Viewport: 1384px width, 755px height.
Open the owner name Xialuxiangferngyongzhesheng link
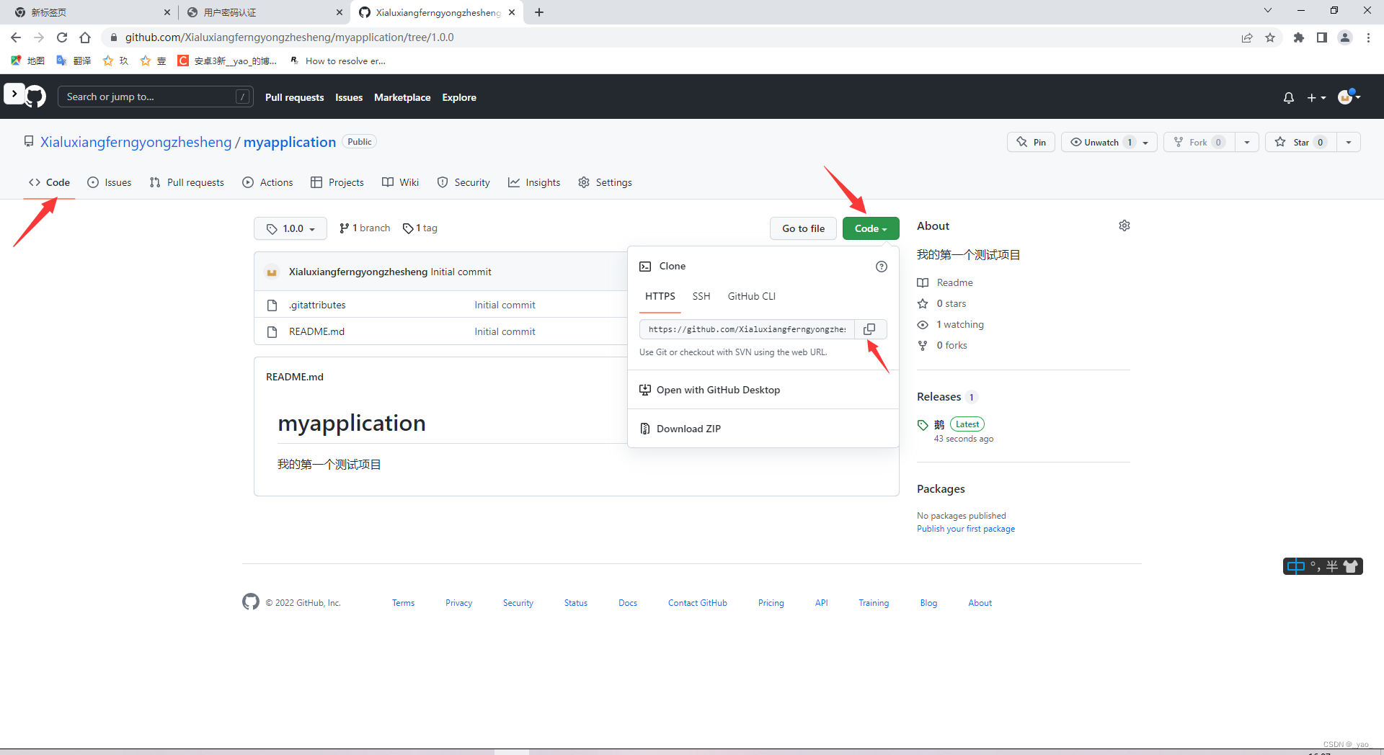(x=136, y=142)
